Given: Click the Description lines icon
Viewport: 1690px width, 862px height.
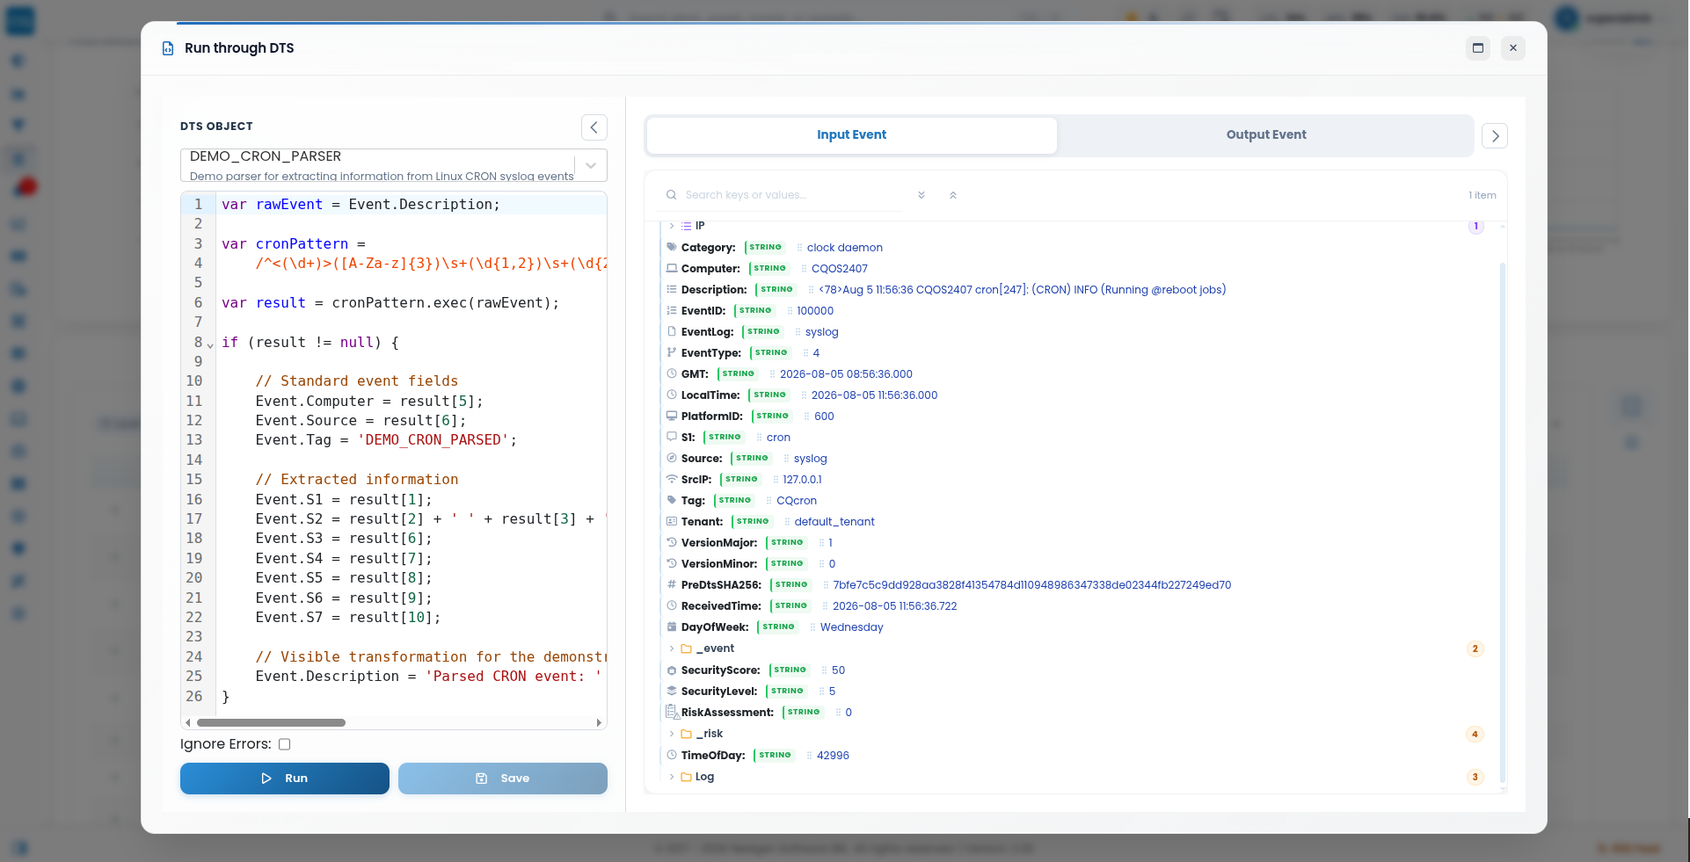Looking at the screenshot, I should (x=672, y=289).
